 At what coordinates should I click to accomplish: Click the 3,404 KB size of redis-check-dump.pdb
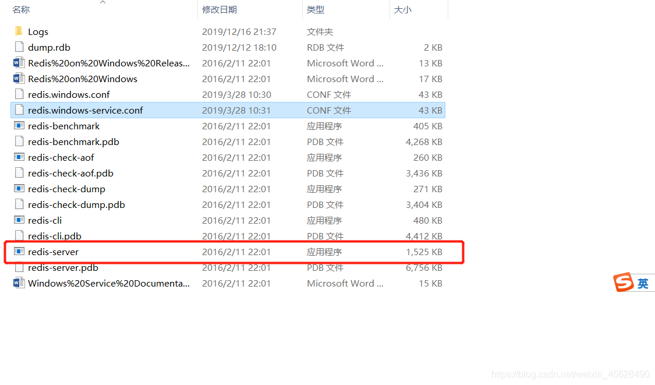point(424,204)
